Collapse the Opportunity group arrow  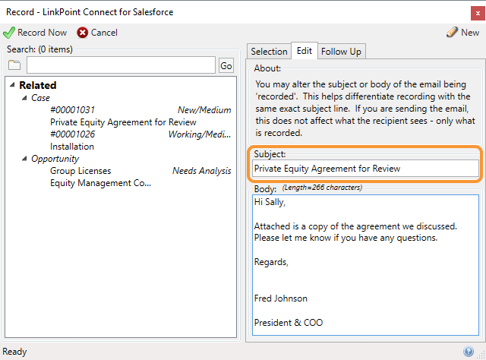[24, 159]
